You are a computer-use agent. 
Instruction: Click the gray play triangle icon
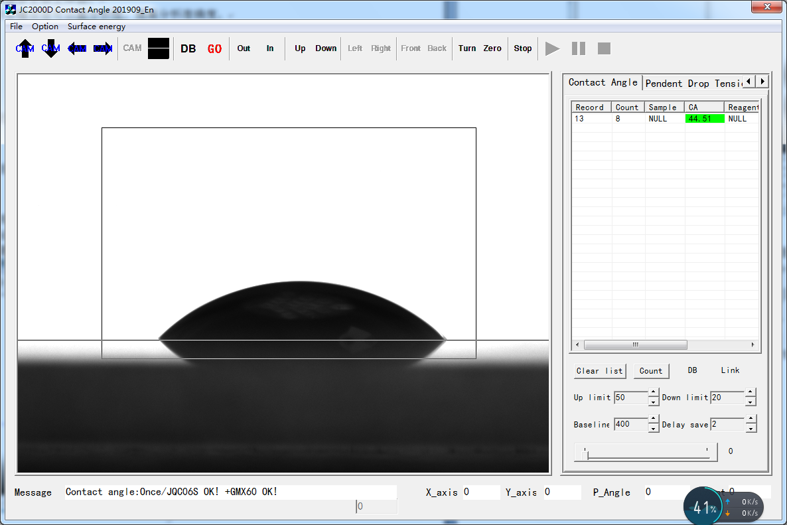click(552, 48)
